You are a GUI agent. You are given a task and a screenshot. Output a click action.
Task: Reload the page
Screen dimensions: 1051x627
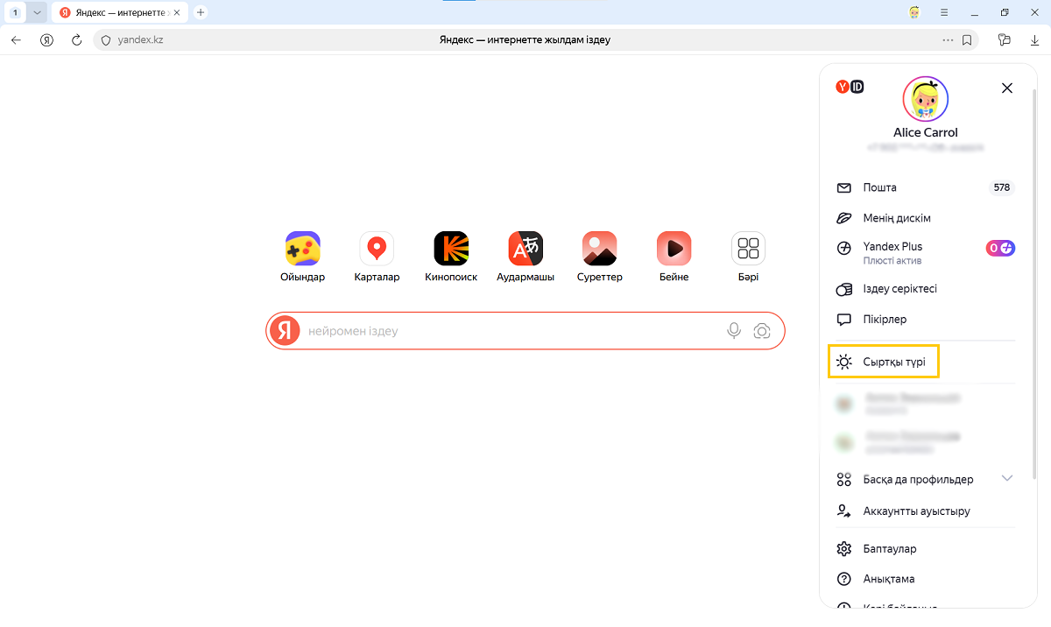[77, 39]
